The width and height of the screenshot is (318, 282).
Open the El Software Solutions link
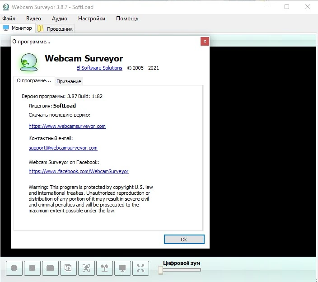coord(99,68)
